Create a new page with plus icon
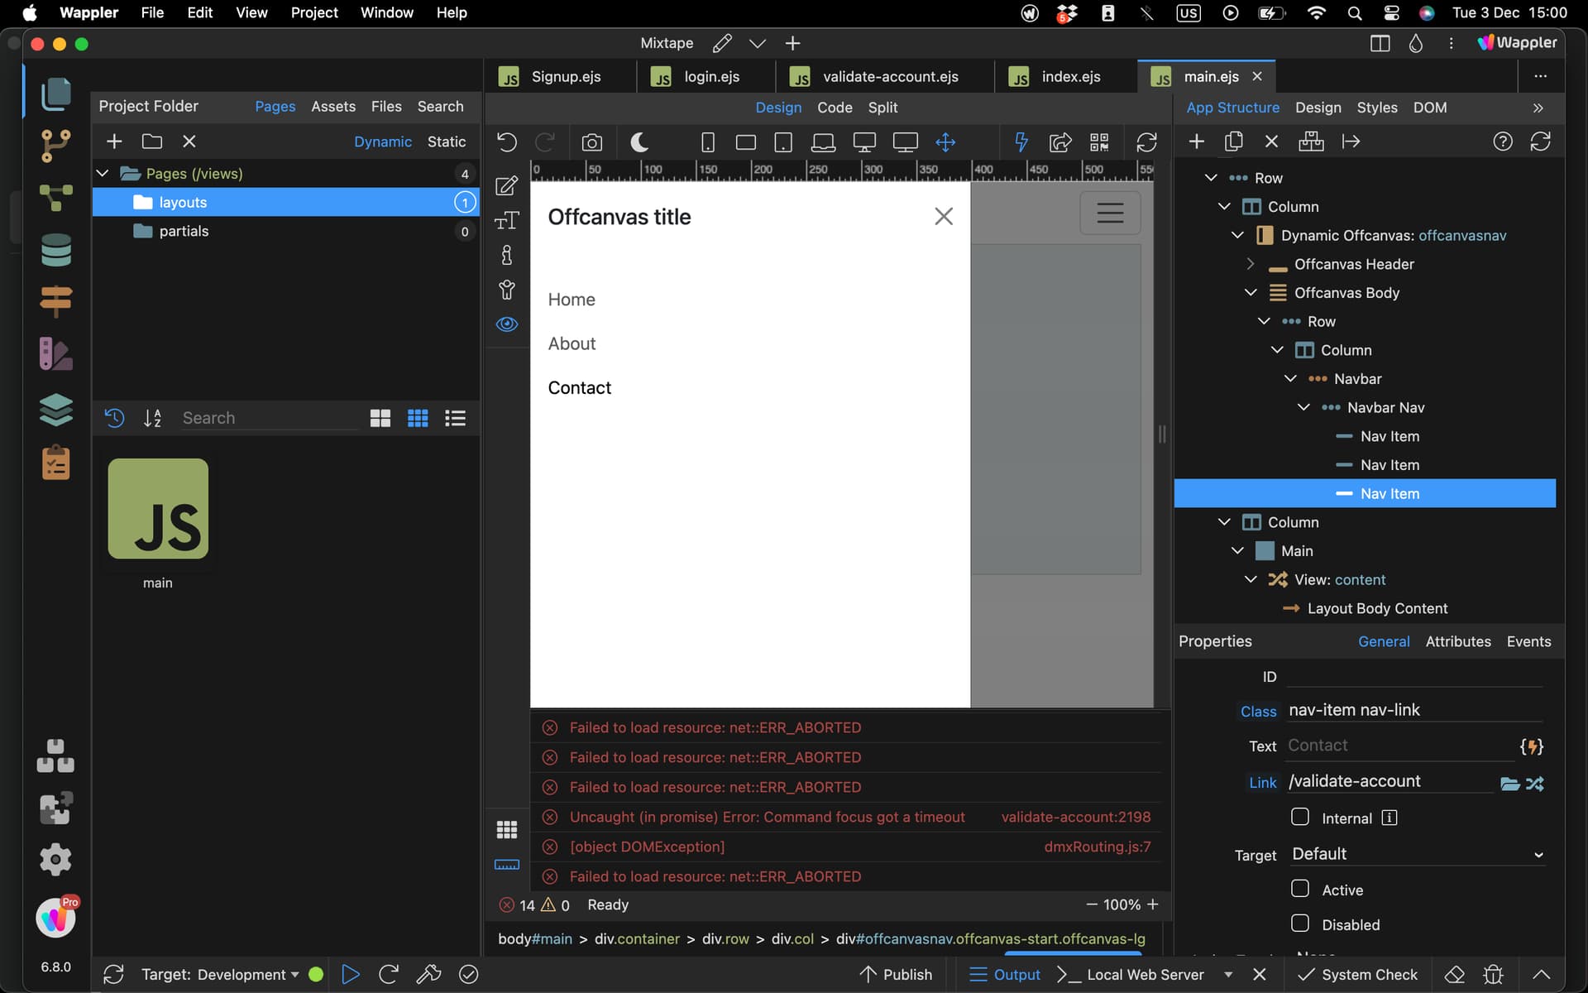Screen dimensions: 1588x993 (x=114, y=142)
